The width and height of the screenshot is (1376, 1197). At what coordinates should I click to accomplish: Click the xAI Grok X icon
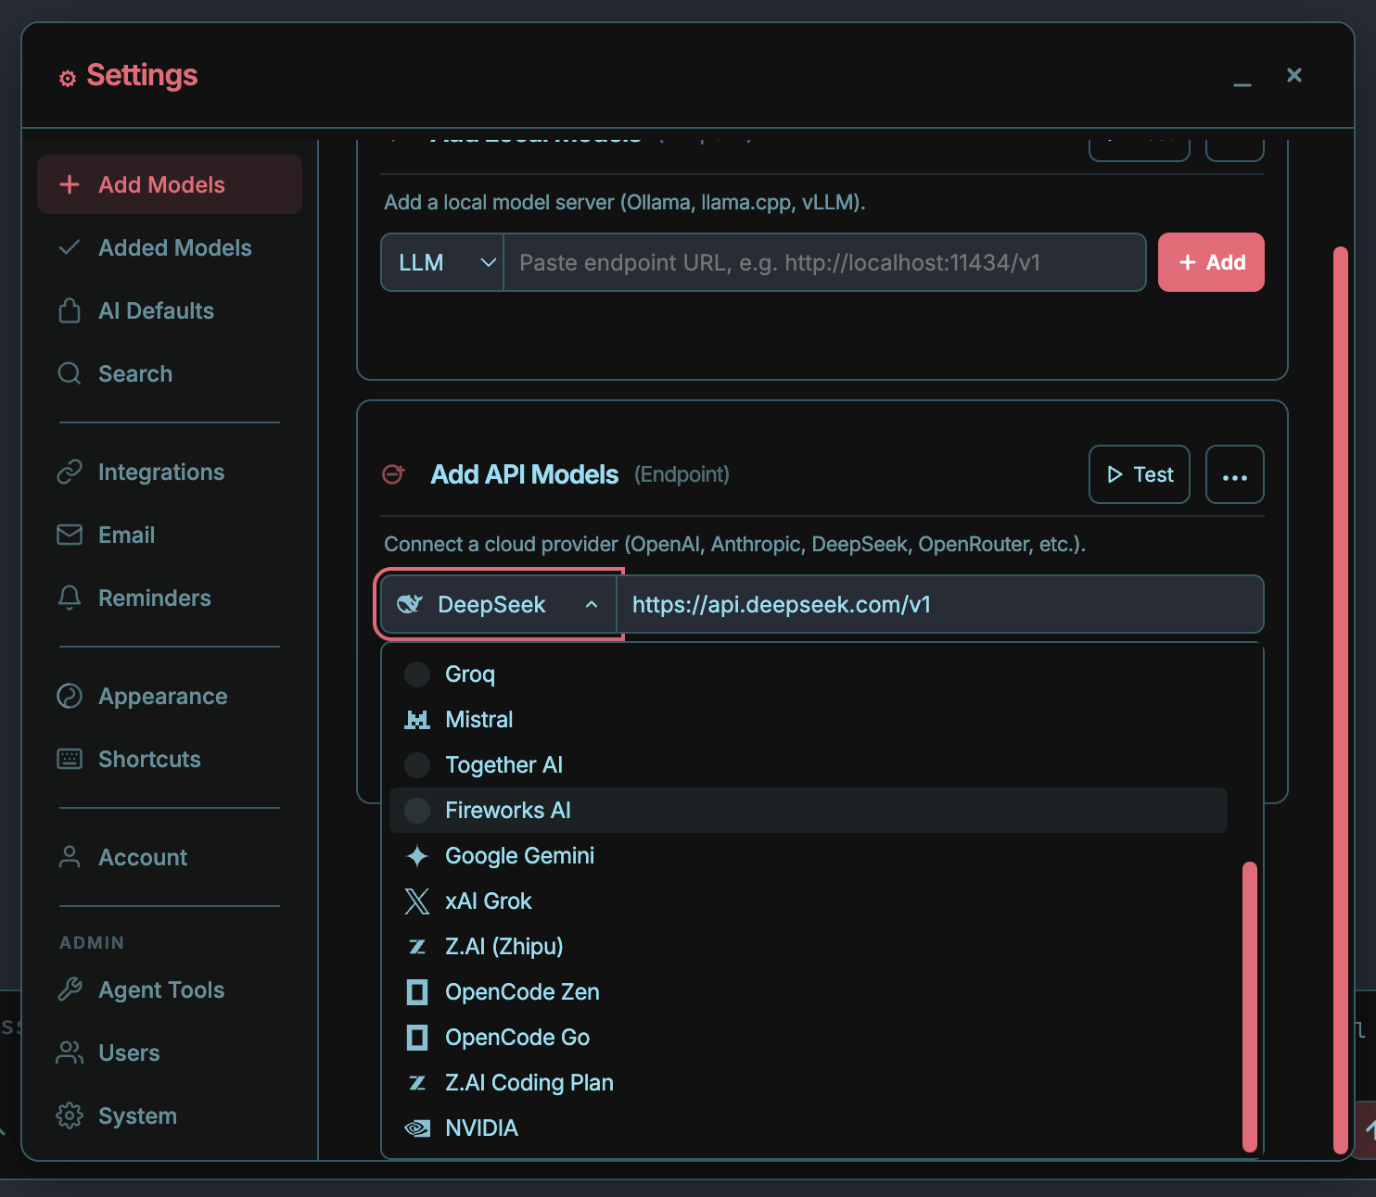tap(417, 901)
